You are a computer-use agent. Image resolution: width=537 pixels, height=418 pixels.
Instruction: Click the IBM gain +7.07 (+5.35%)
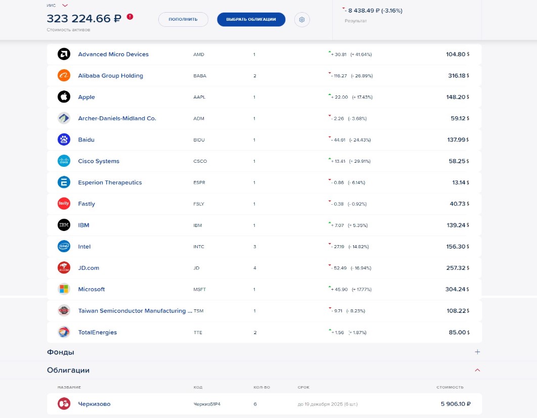[x=349, y=225]
